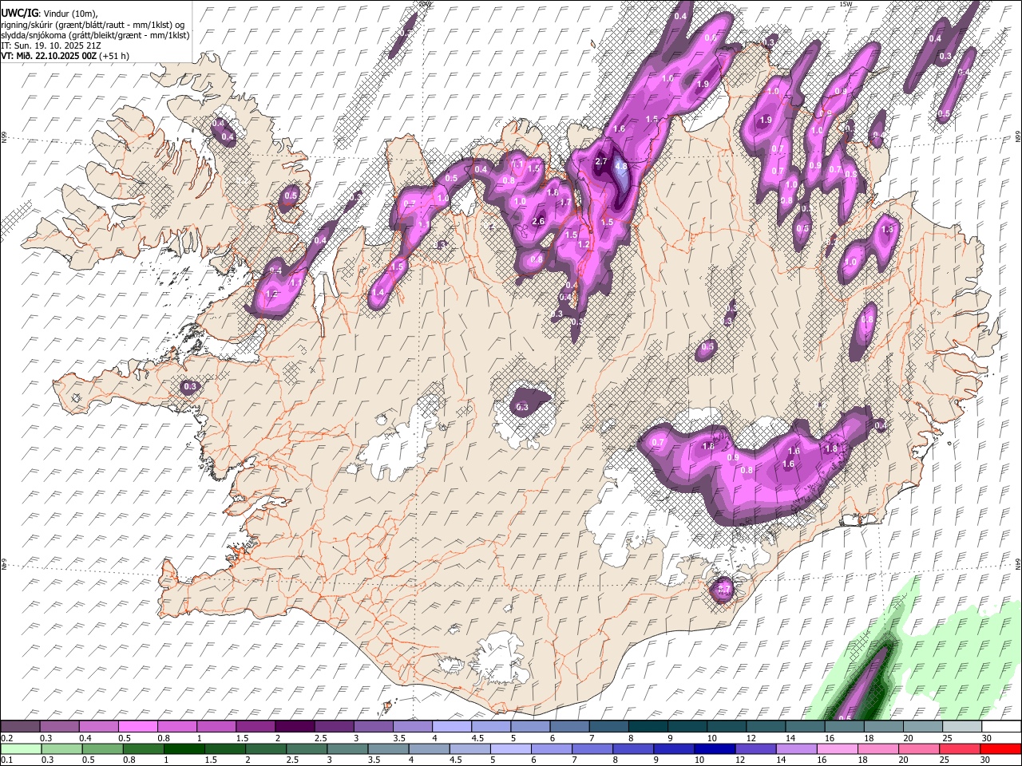Choose the purple 12 rain legend swatch
The width and height of the screenshot is (1022, 766).
tap(755, 748)
